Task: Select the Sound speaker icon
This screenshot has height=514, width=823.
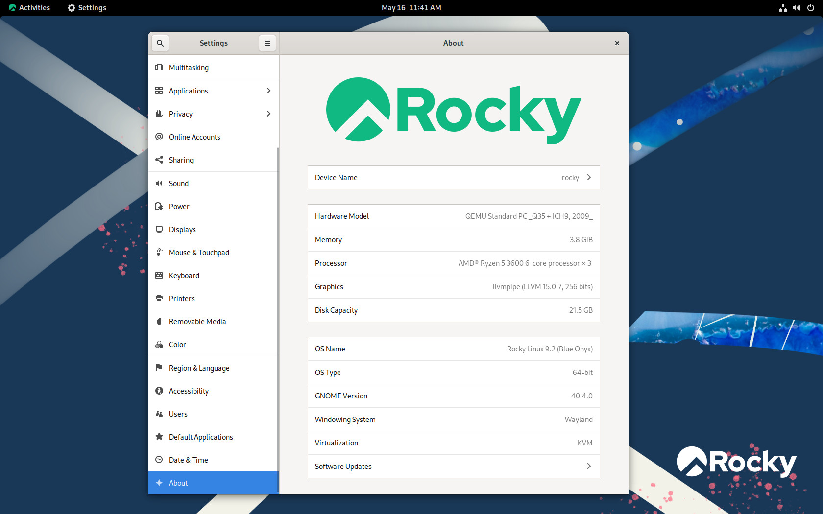Action: [x=159, y=183]
